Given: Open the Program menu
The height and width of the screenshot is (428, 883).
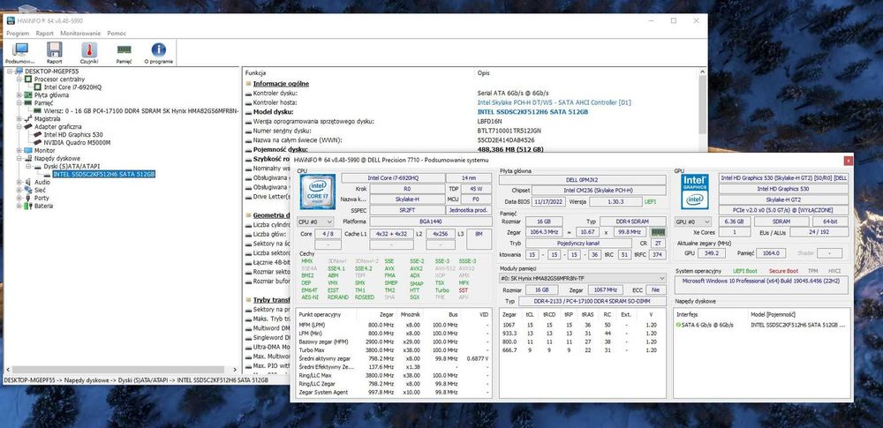Looking at the screenshot, I should click(x=18, y=34).
